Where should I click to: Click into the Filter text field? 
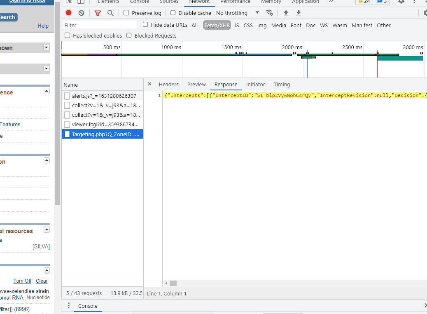(x=100, y=25)
